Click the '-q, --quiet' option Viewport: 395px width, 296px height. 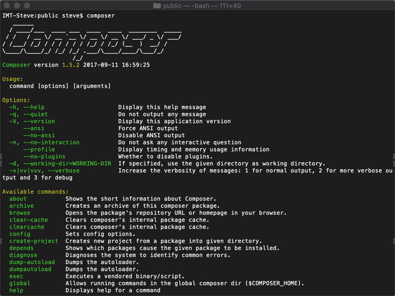pyautogui.click(x=28, y=114)
